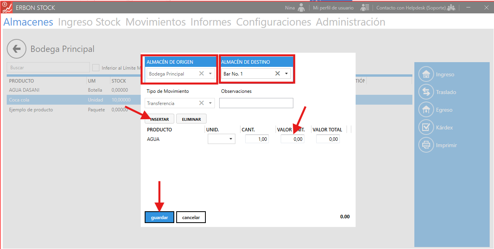Open the Kárdex checklist icon
Image resolution: width=494 pixels, height=249 pixels.
coord(426,127)
